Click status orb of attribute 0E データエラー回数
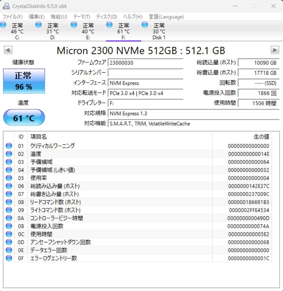The width and height of the screenshot is (283, 291). coord(9,250)
